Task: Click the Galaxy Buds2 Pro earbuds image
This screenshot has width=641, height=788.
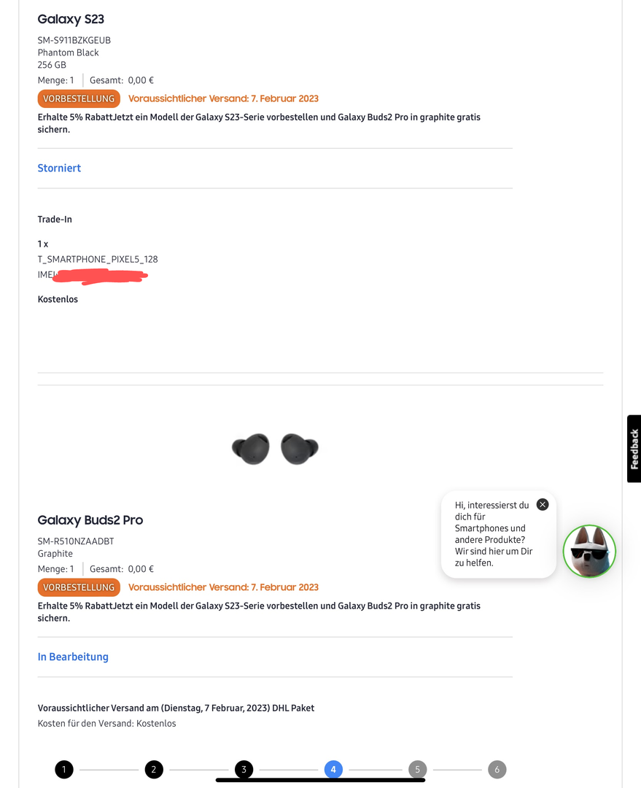Action: click(x=275, y=449)
